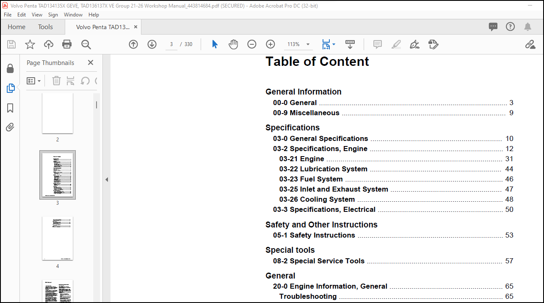The height and width of the screenshot is (303, 544).
Task: Zoom in using the plus circle
Action: point(271,44)
